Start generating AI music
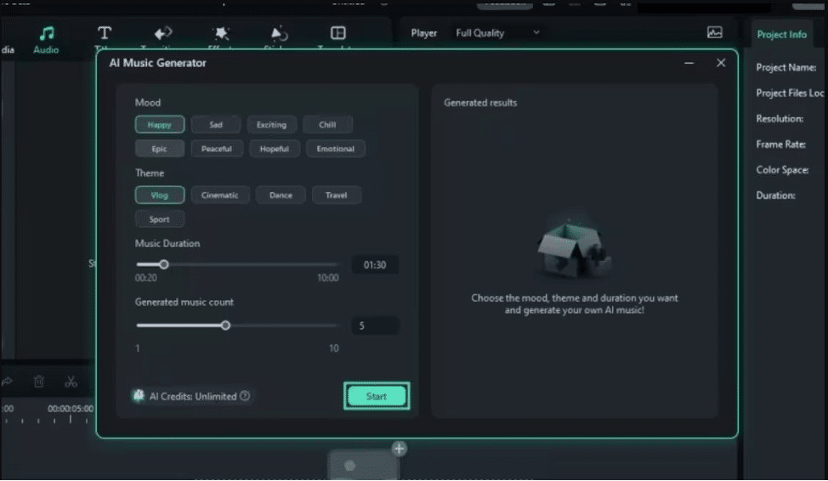This screenshot has height=481, width=828. 377,396
